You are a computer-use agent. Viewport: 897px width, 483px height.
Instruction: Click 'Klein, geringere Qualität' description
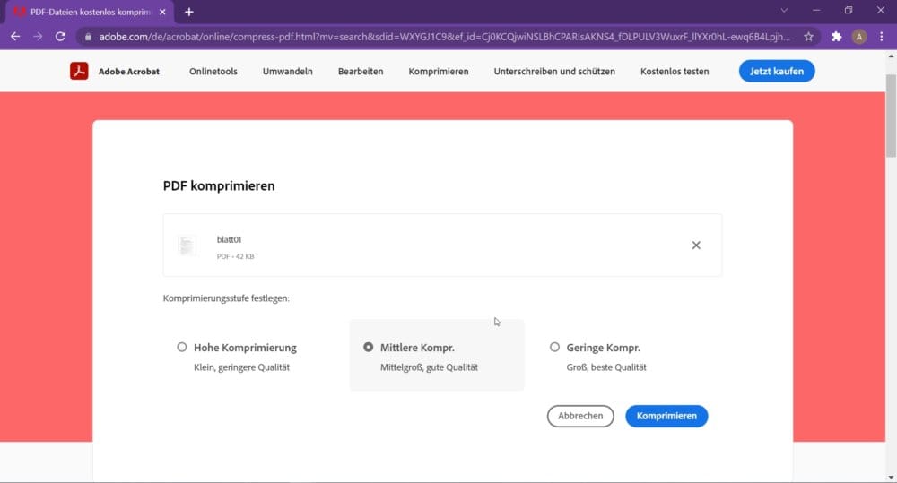(241, 367)
